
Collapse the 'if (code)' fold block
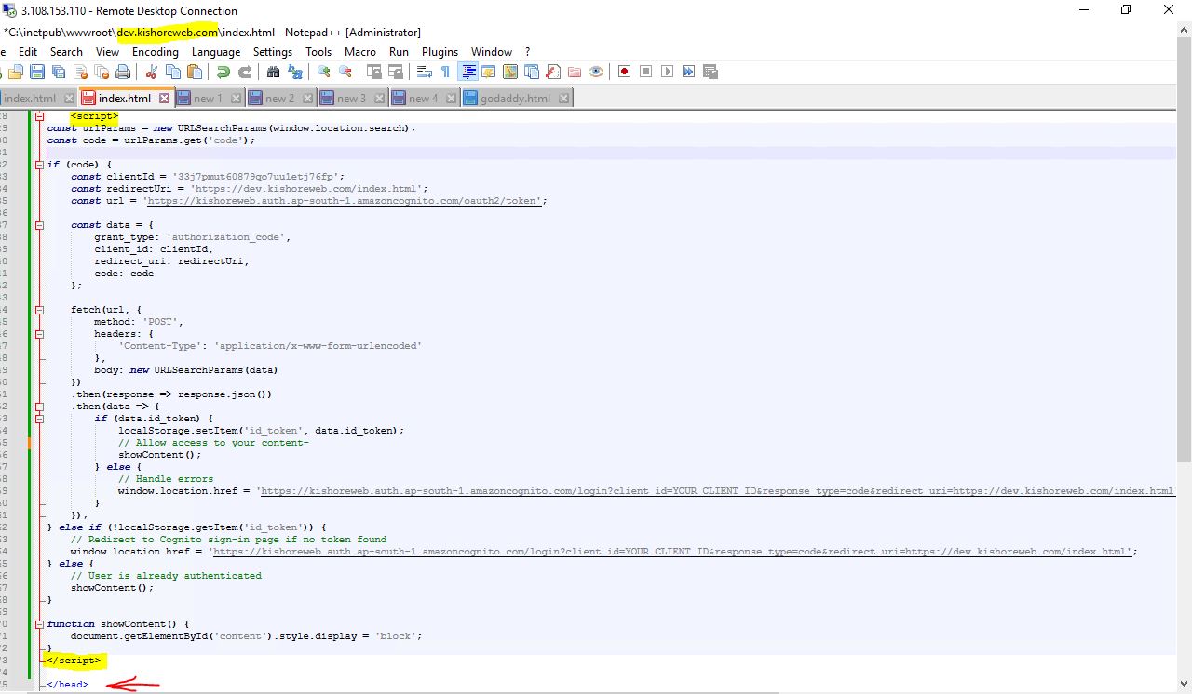pos(39,165)
